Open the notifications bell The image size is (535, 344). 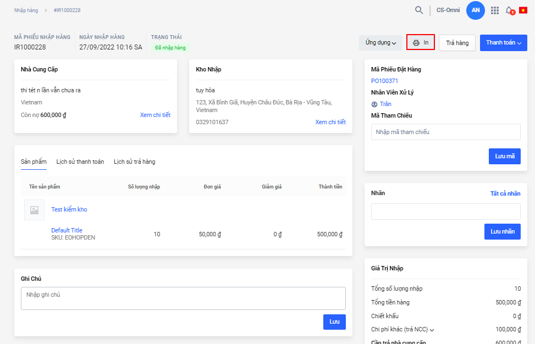click(x=509, y=10)
